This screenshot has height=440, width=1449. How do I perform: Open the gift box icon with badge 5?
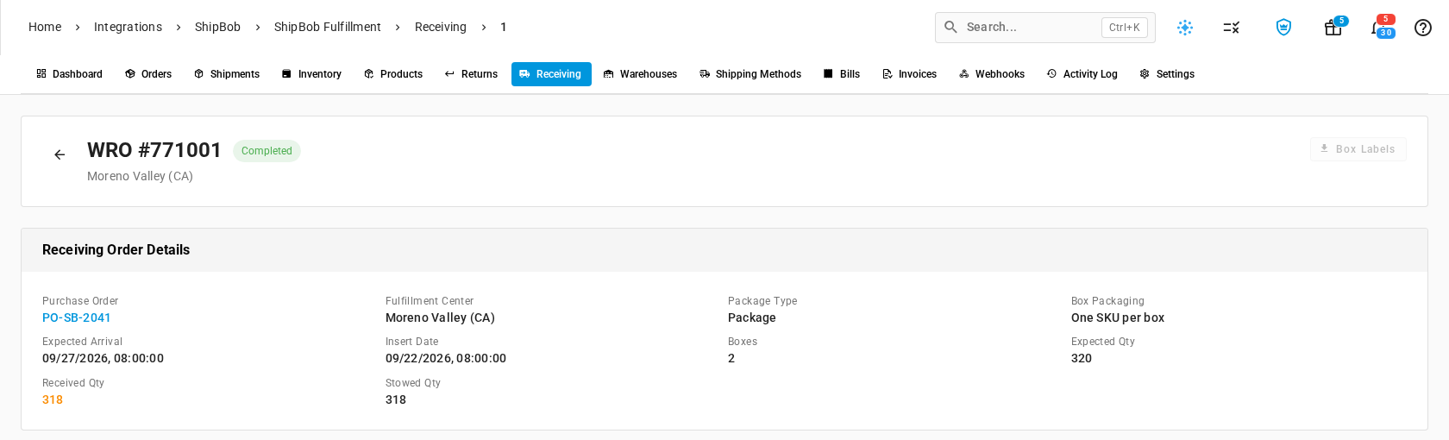pos(1333,28)
